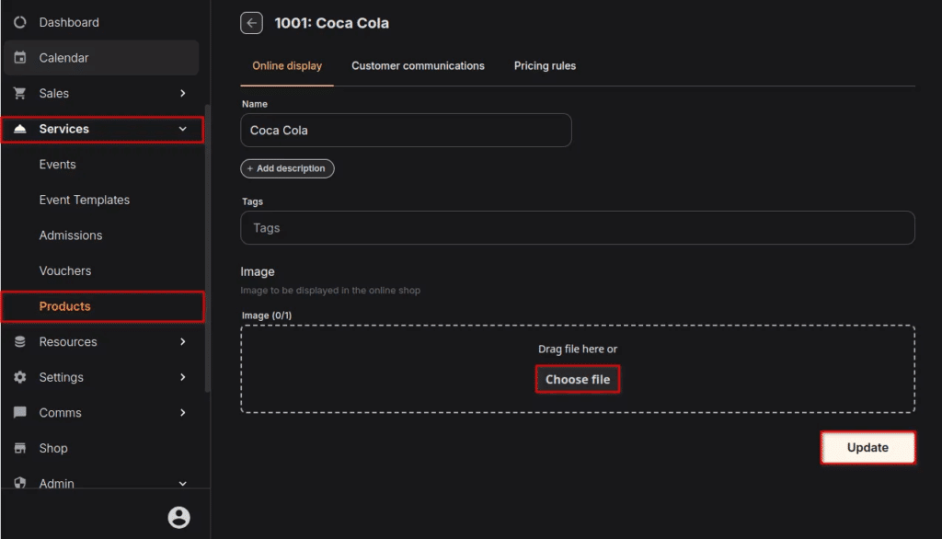Expand the Resources submenu arrow
The width and height of the screenshot is (942, 539).
click(x=182, y=342)
